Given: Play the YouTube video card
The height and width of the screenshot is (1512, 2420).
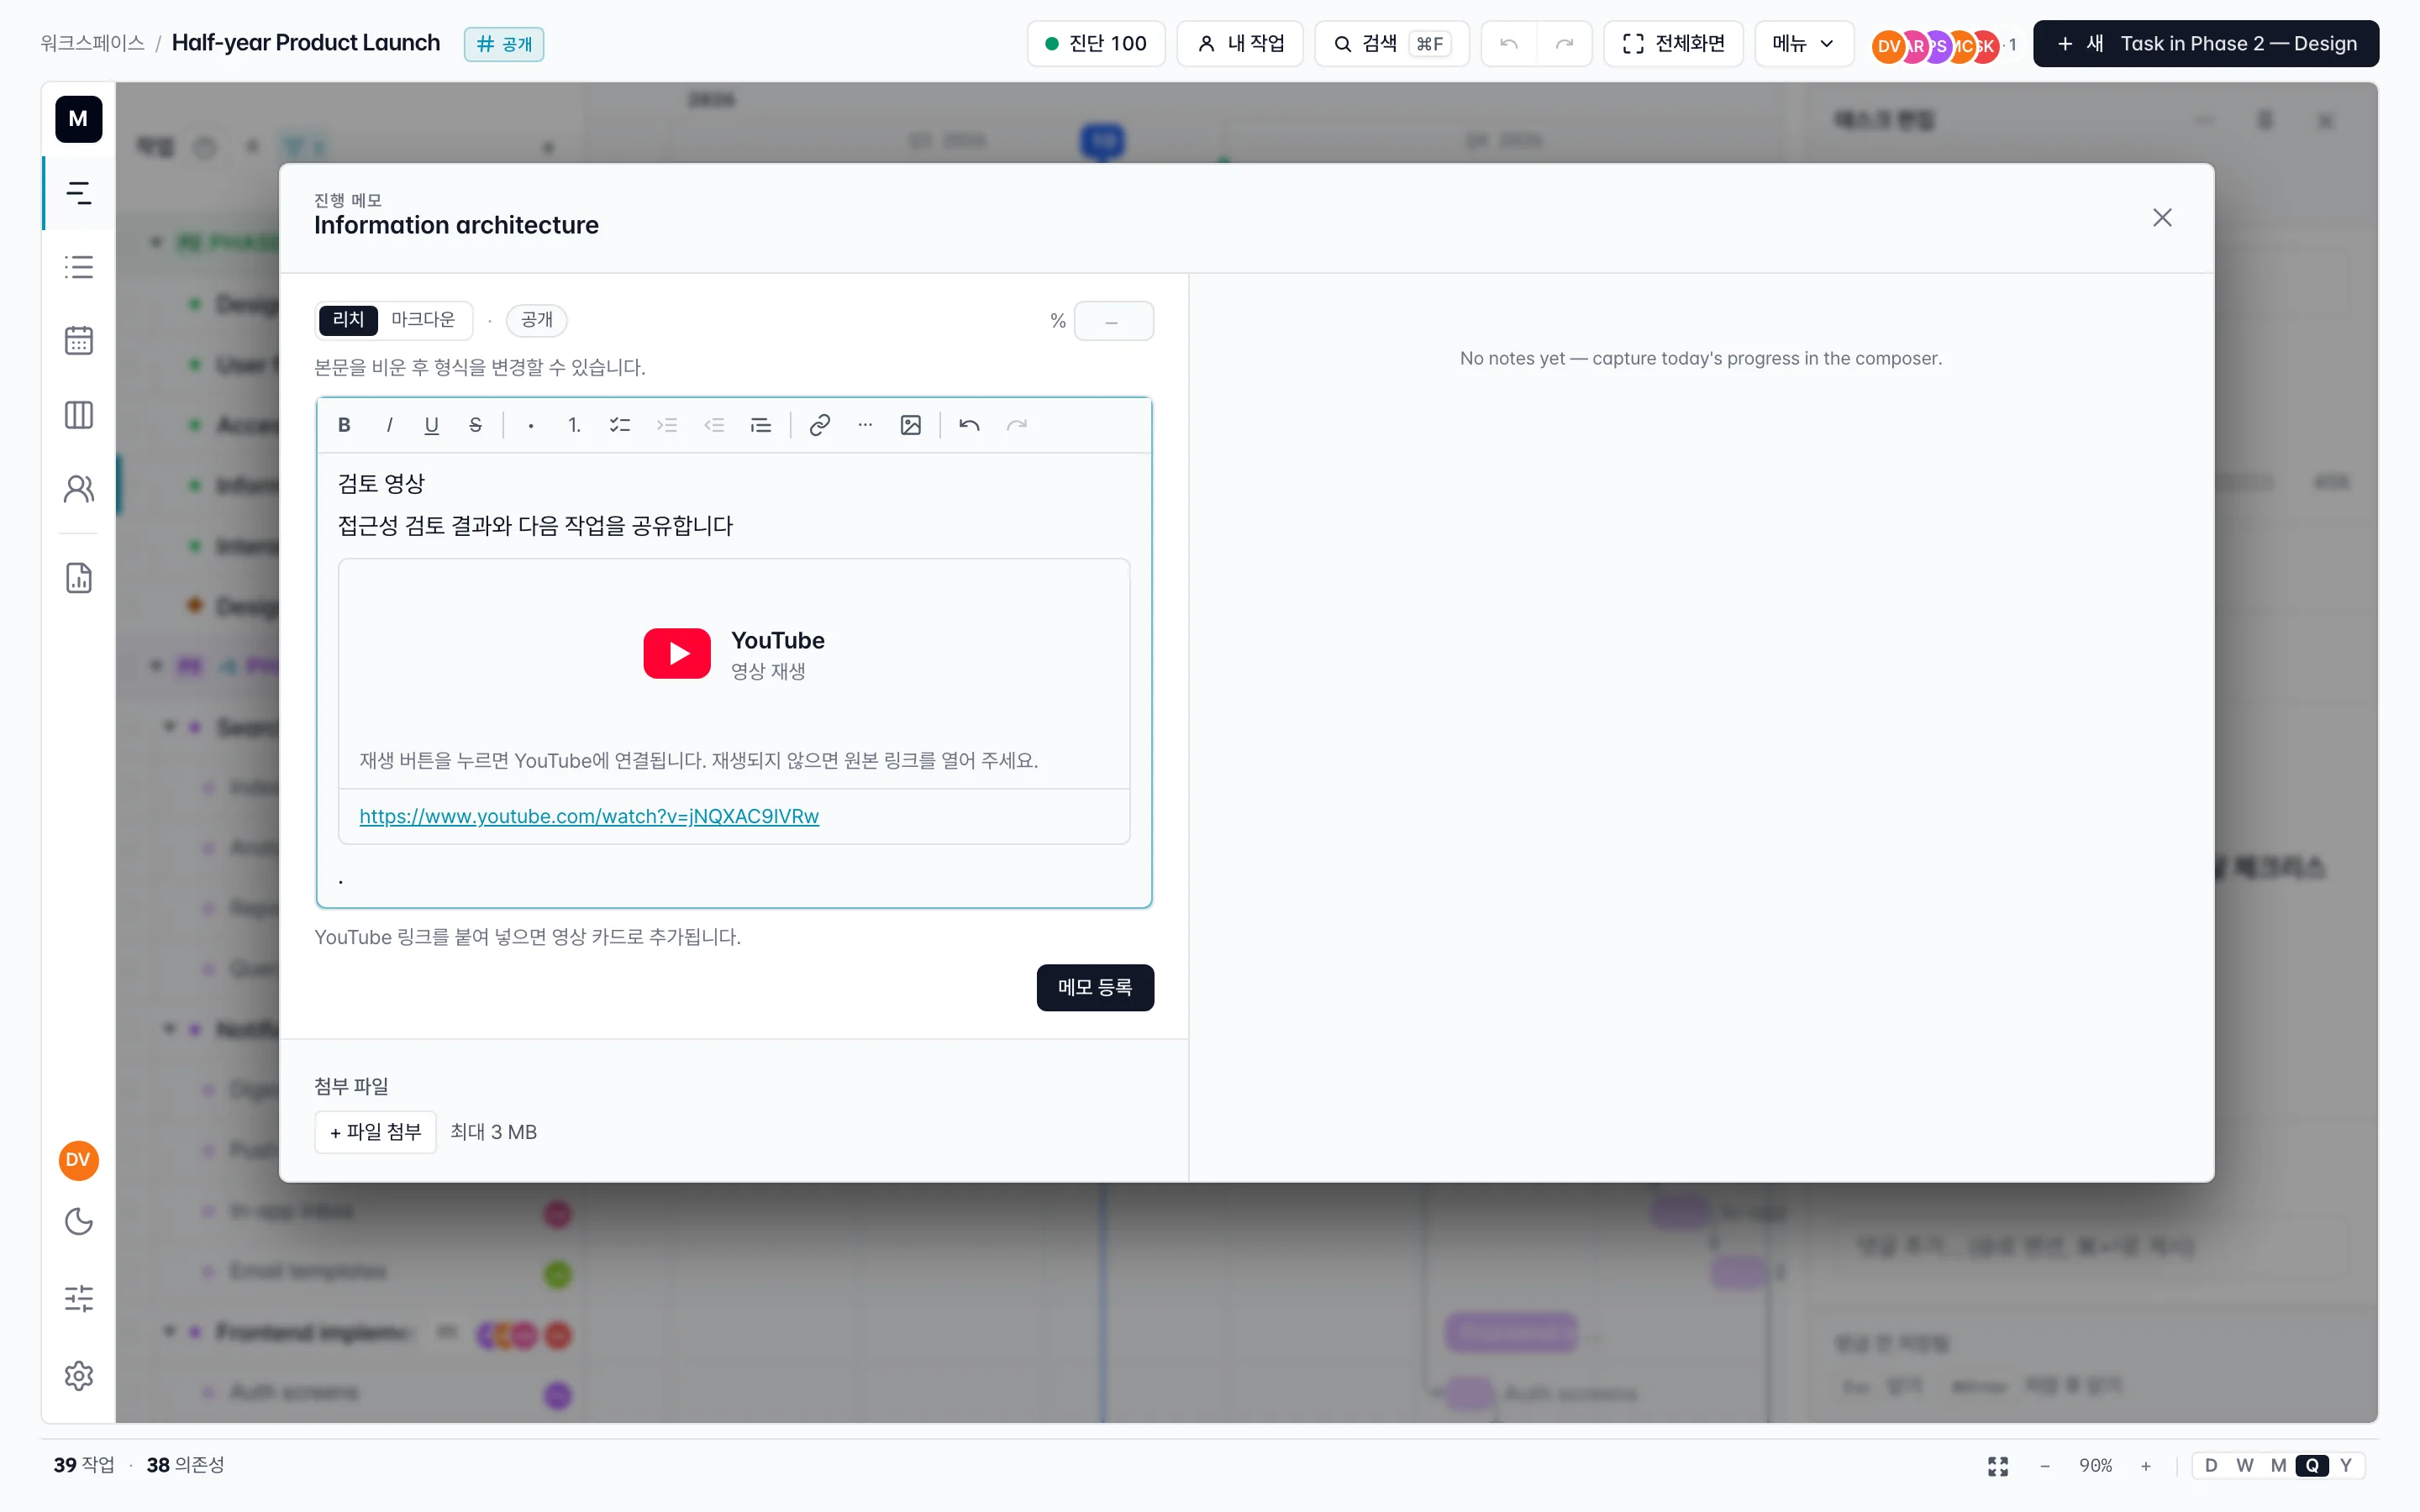Looking at the screenshot, I should [677, 653].
